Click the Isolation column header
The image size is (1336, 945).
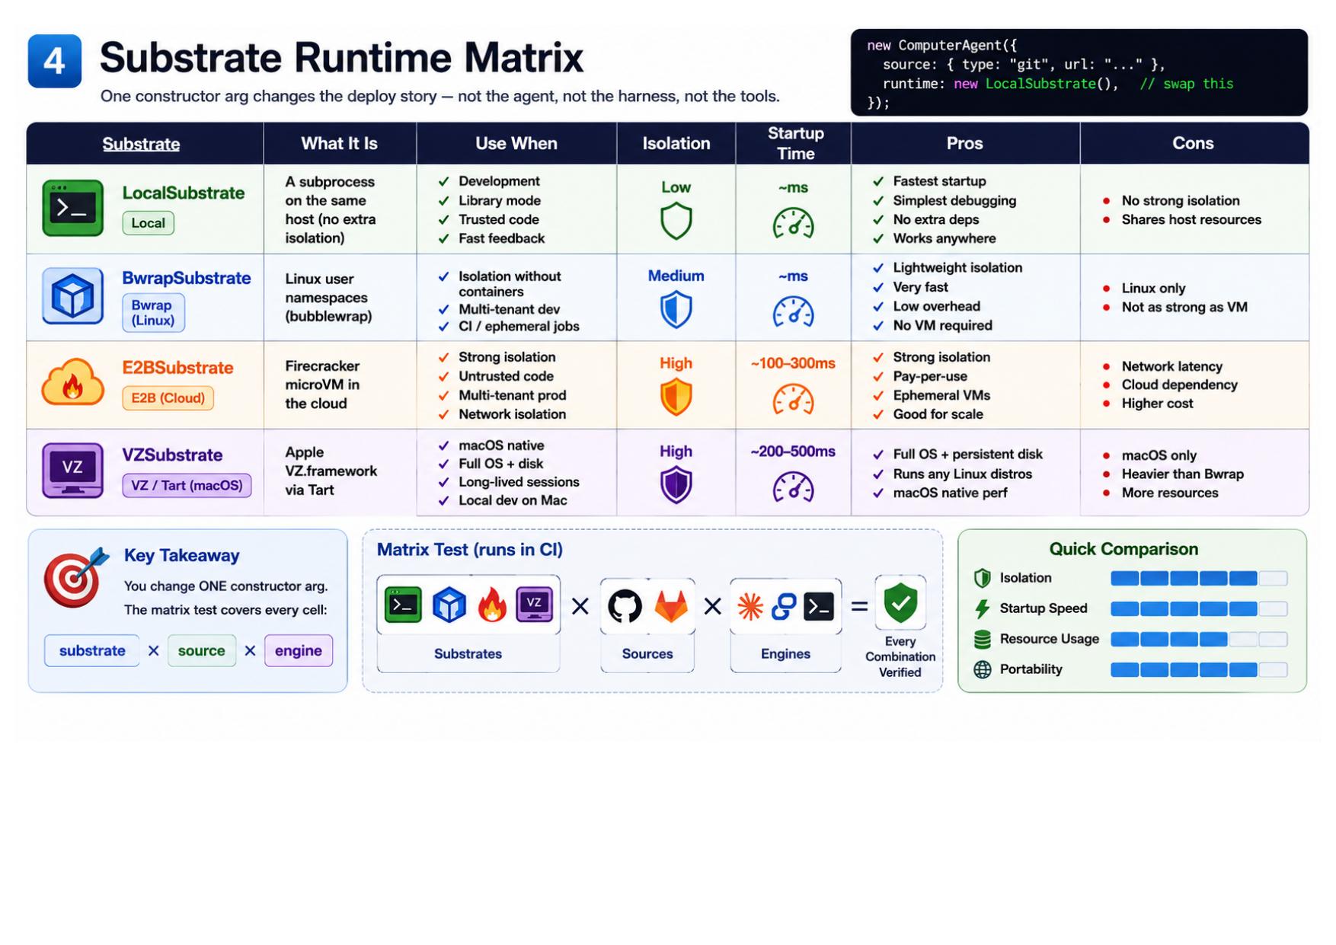676,143
